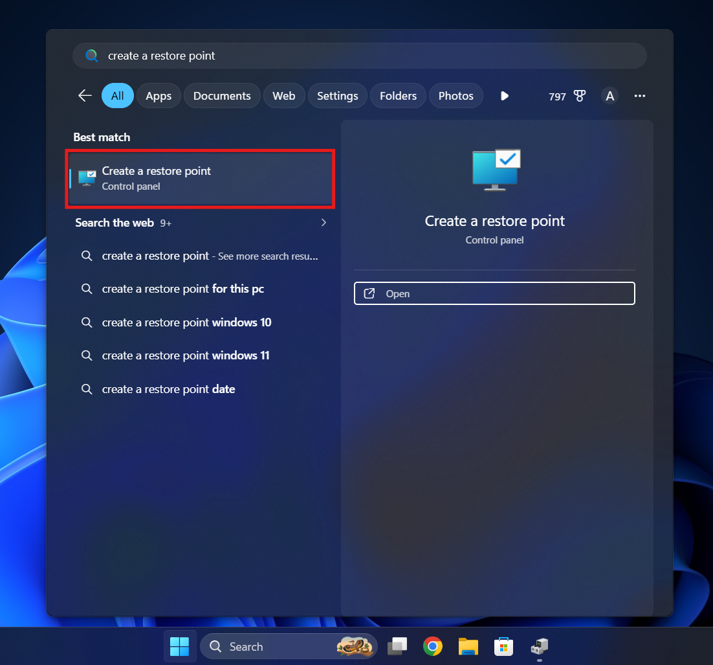Launch Google Chrome from the taskbar
This screenshot has height=665, width=713.
coord(432,646)
